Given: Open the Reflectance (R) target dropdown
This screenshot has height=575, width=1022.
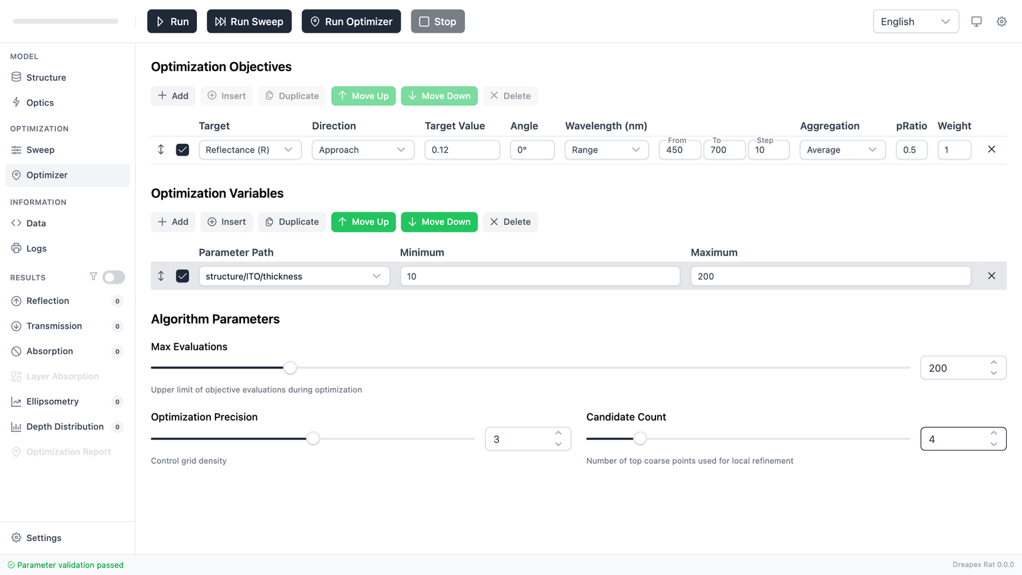Looking at the screenshot, I should [250, 150].
